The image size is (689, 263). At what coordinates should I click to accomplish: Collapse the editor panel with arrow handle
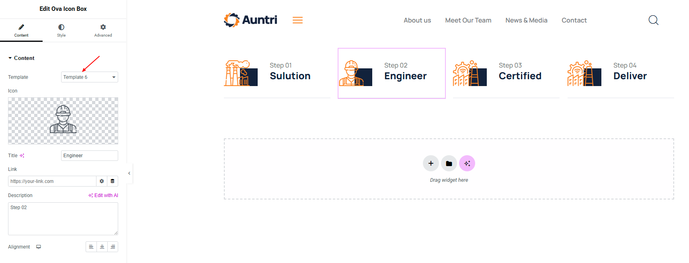tap(129, 173)
